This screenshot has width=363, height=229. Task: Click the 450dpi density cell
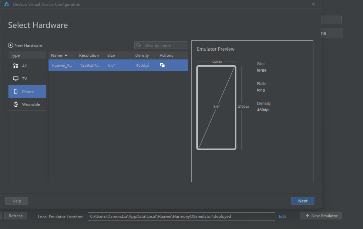[x=142, y=65]
